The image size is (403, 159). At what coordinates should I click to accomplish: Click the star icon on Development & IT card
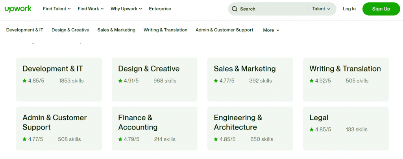pyautogui.click(x=24, y=81)
